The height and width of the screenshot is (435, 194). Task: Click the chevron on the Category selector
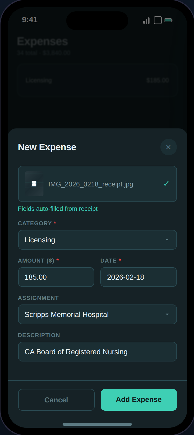167,240
